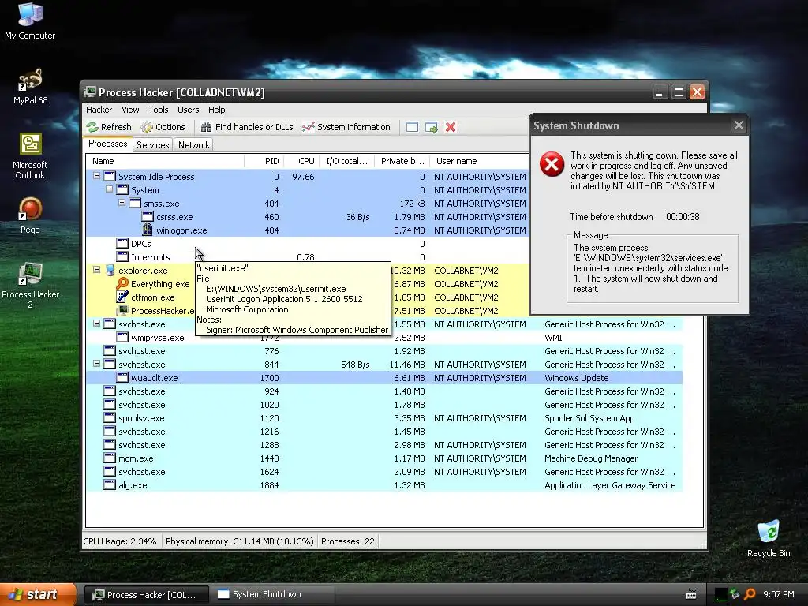
Task: Click the Processes: 22 status entry
Action: coord(348,541)
